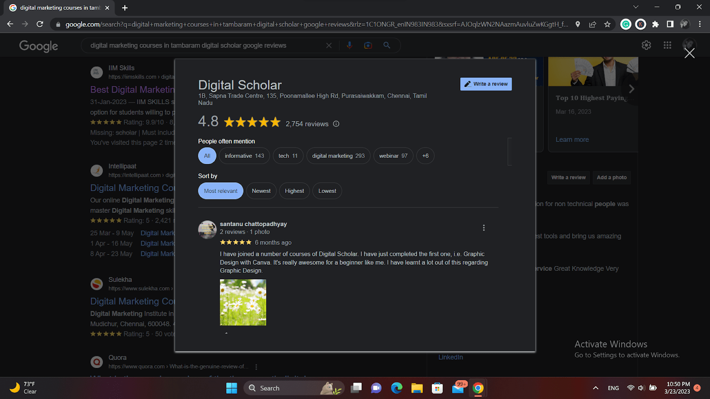Select the All mention filter chip
Screen dimensions: 710x399
pos(207,156)
